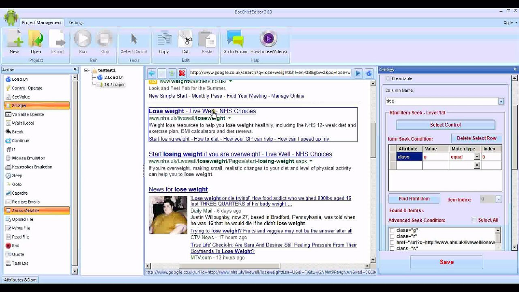Toggle the Clear table checkbox

(388, 79)
